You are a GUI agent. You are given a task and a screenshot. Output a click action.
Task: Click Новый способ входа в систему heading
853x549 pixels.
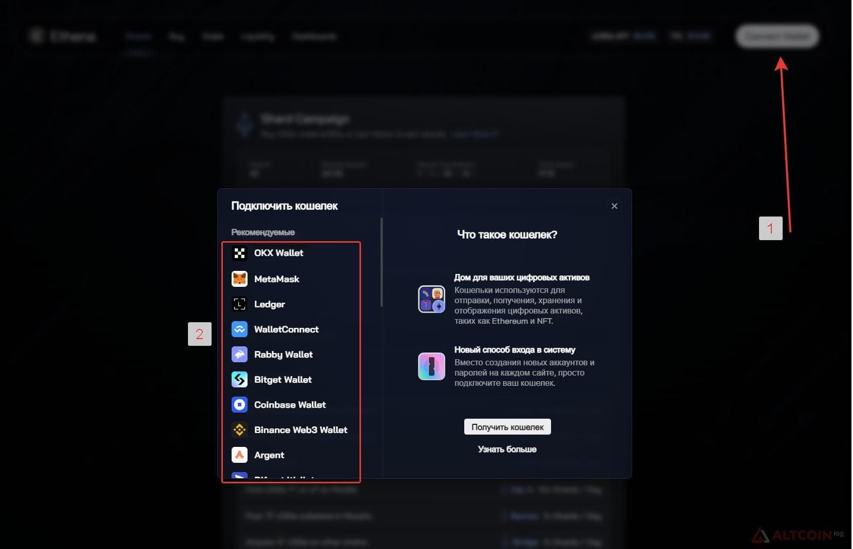(x=515, y=350)
